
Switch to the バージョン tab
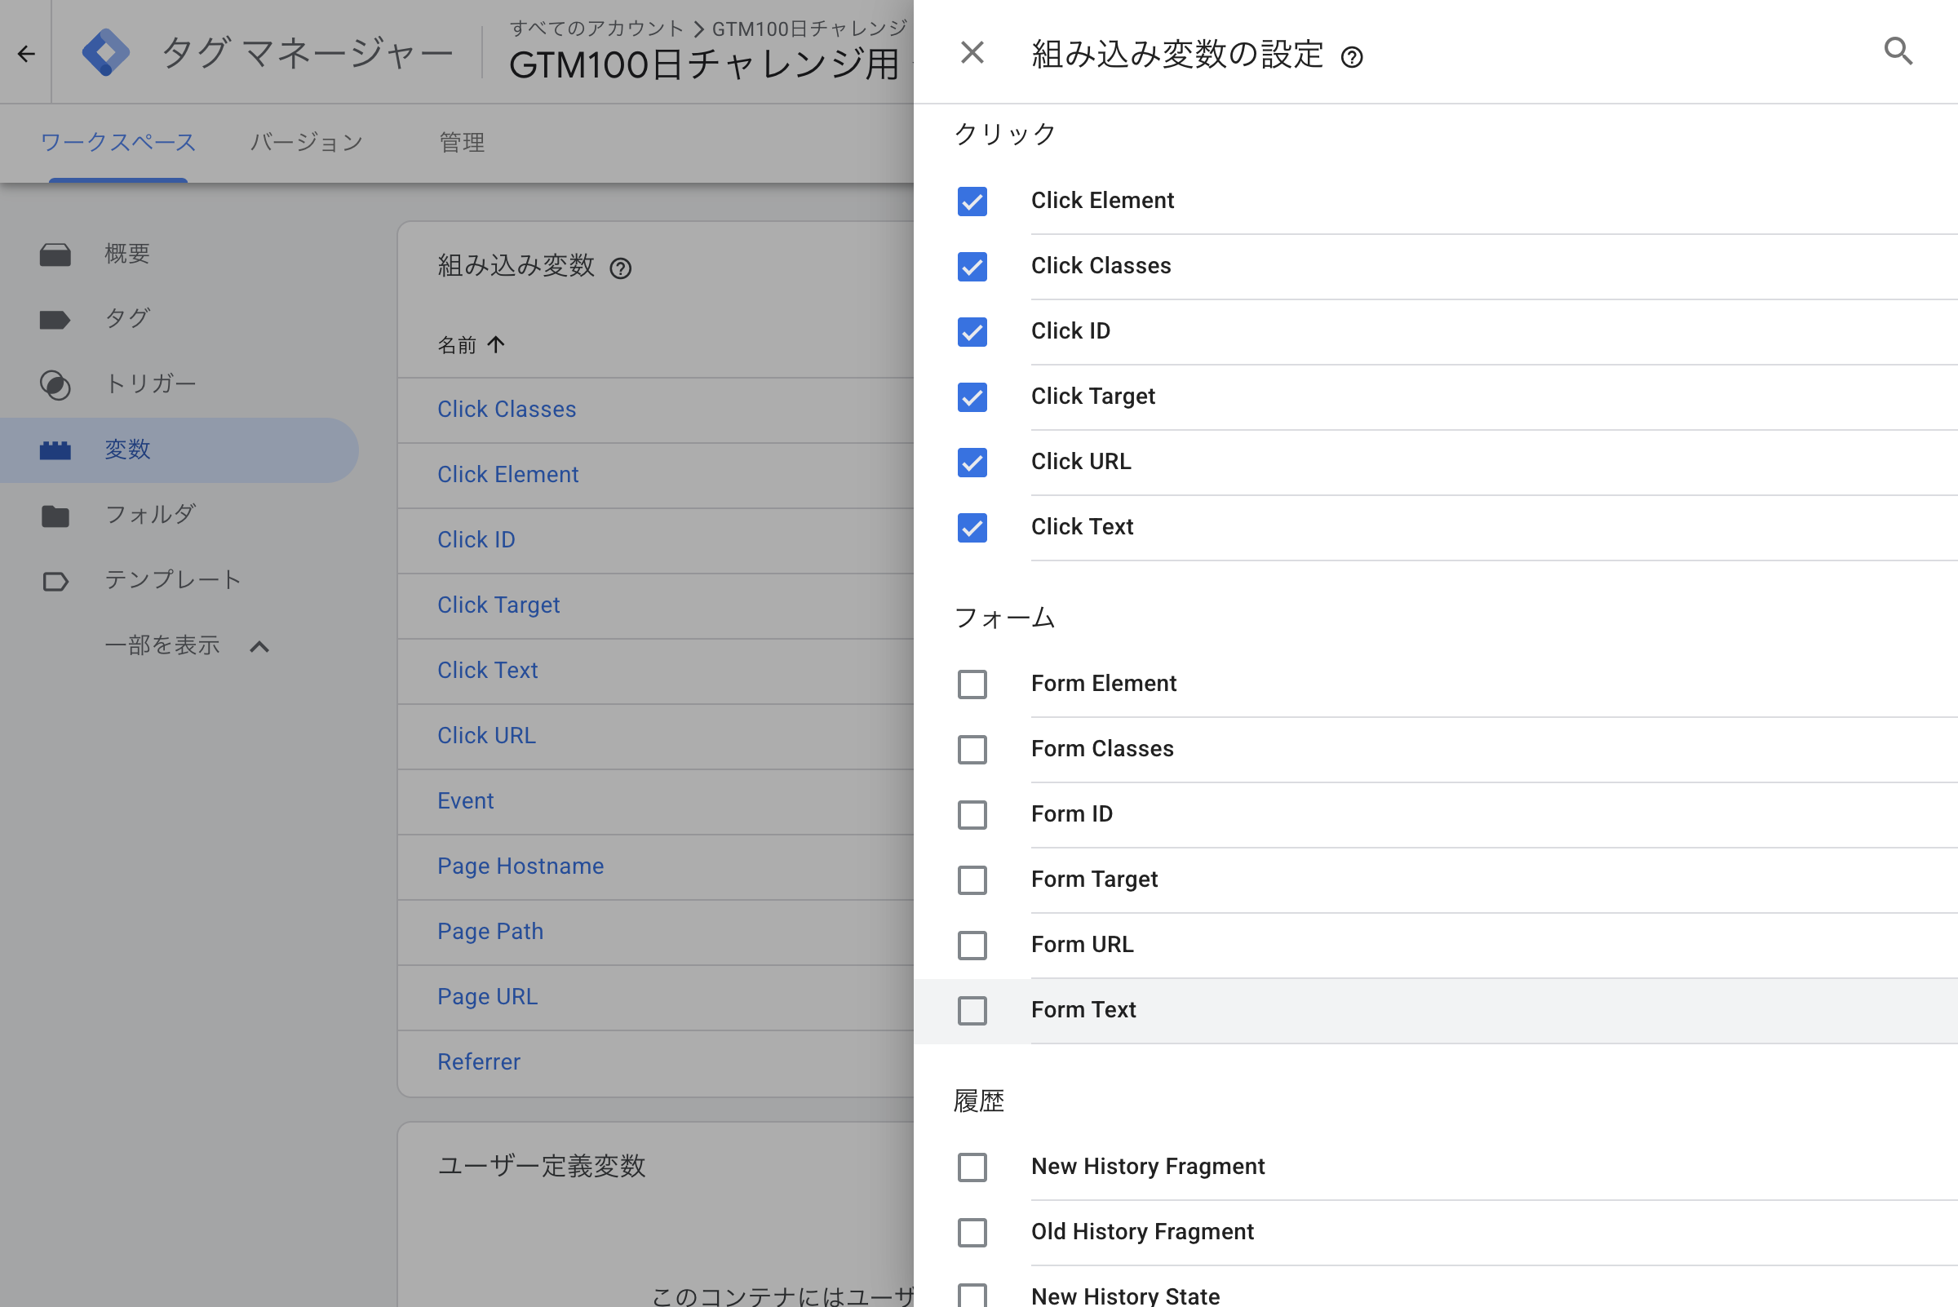(x=307, y=143)
